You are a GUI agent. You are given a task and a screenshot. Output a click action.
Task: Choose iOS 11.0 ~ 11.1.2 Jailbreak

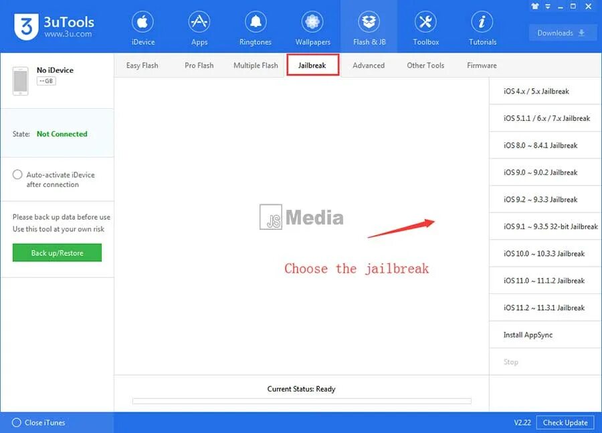coord(545,281)
